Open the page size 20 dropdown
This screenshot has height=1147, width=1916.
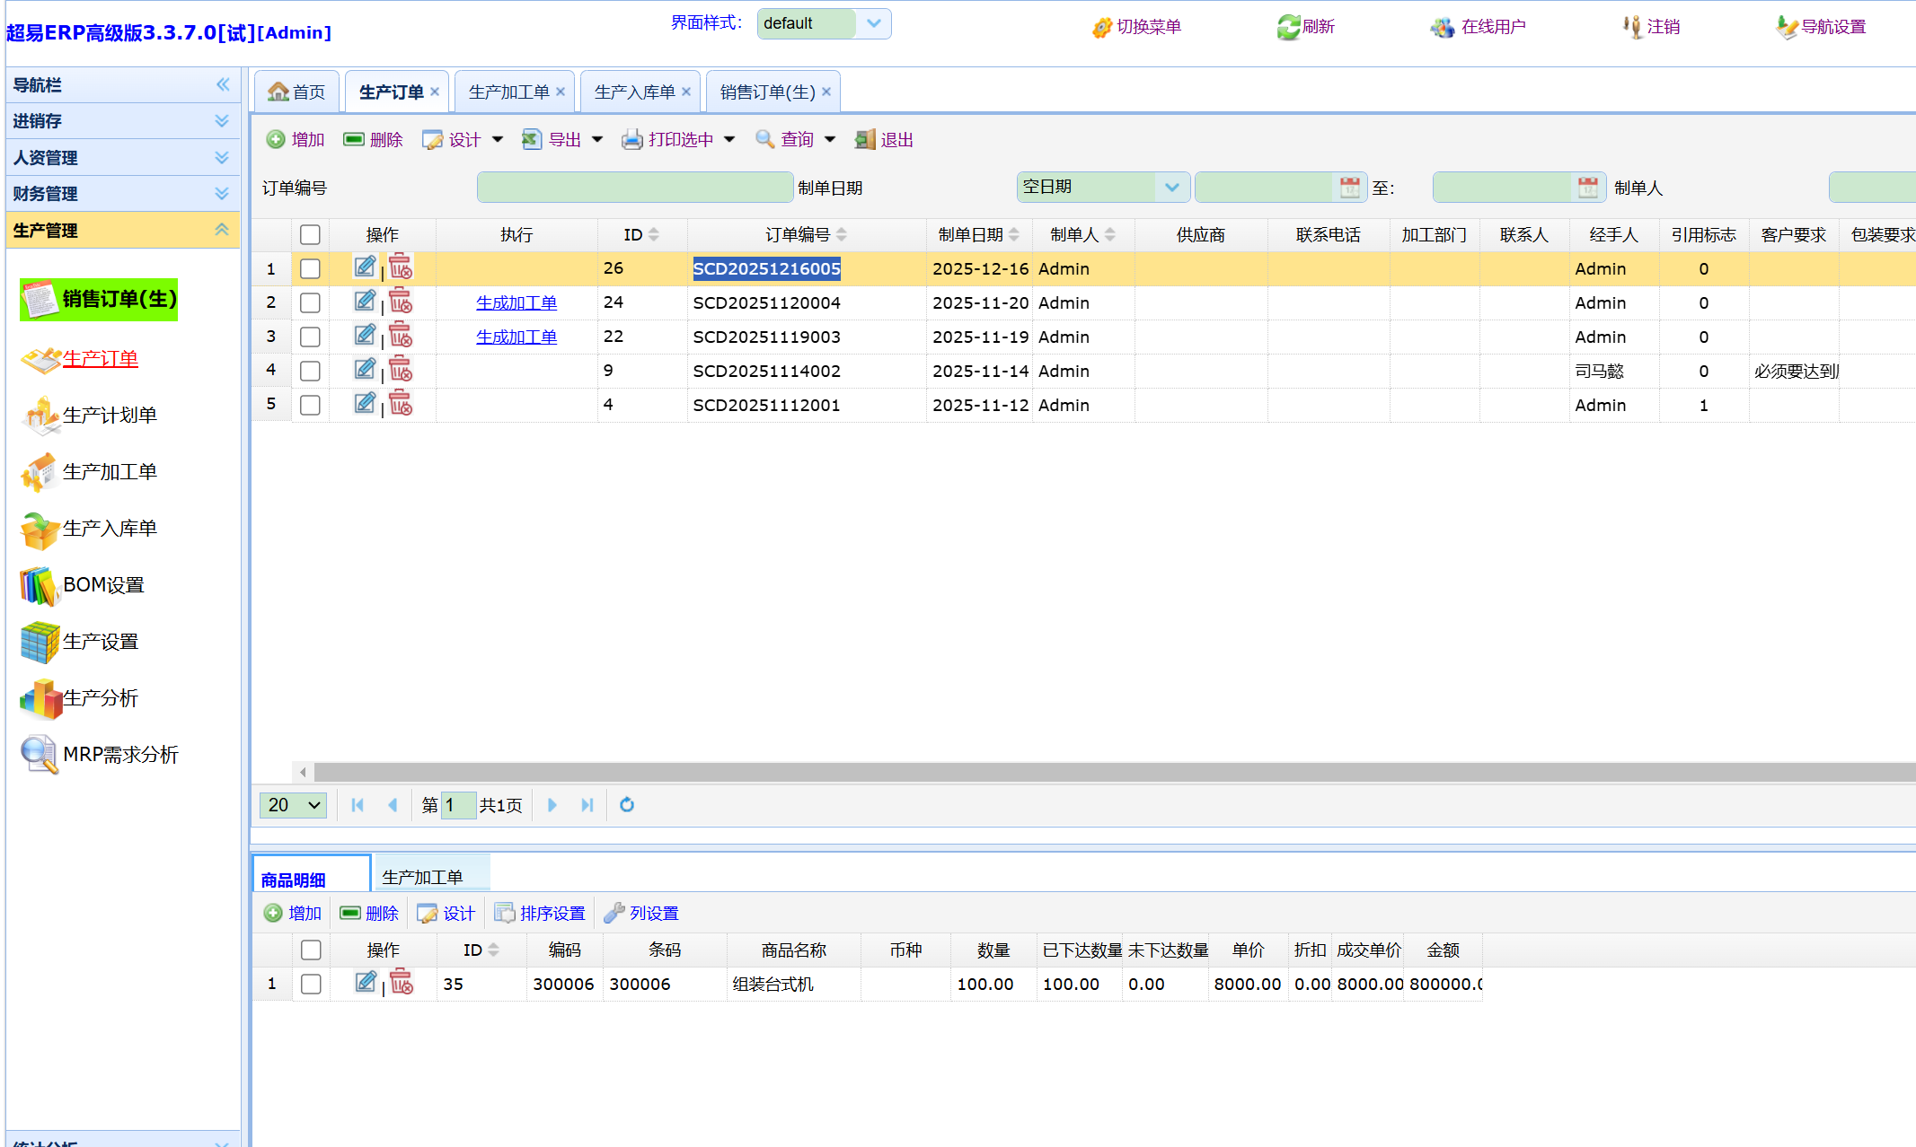pyautogui.click(x=293, y=805)
